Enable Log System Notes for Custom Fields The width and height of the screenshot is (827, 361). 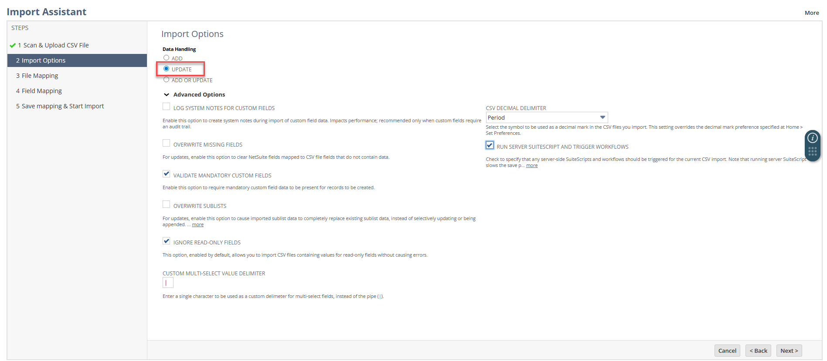(x=166, y=107)
